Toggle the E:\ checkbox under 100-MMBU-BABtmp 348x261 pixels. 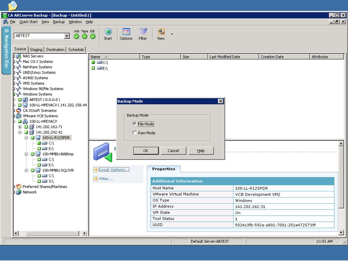(39, 165)
